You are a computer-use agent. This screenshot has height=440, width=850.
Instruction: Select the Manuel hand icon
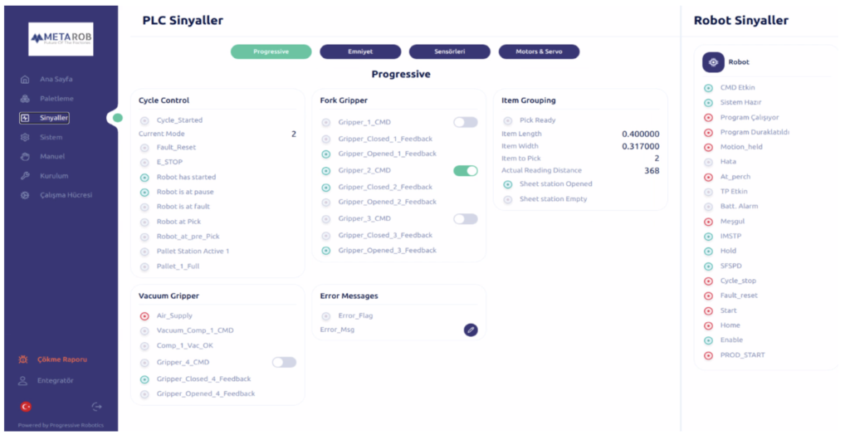click(x=24, y=156)
